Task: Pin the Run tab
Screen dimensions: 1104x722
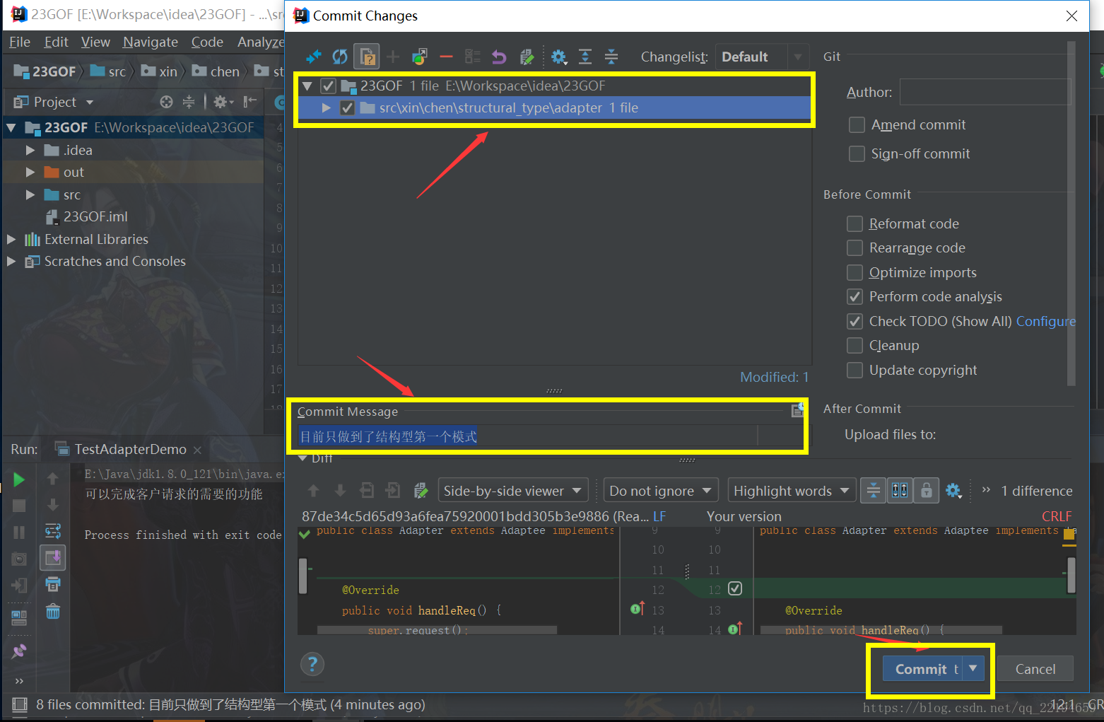Action: pos(19,651)
